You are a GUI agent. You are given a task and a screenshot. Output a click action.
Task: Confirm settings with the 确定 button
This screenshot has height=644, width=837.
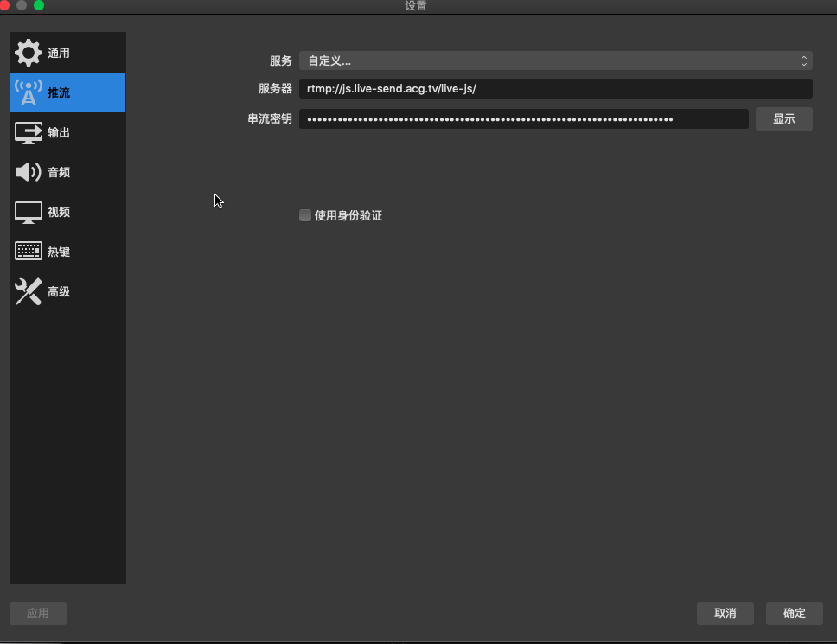coord(794,613)
